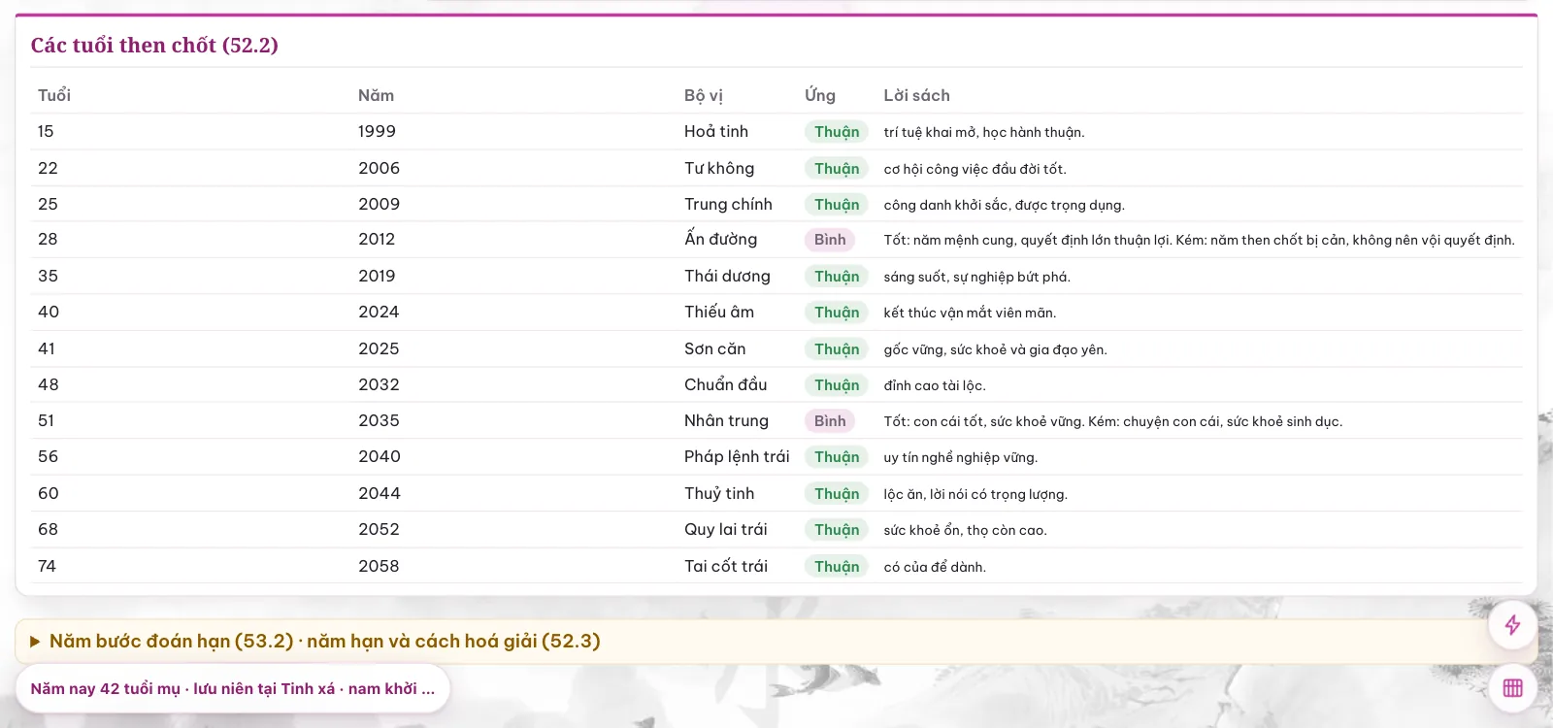Image resolution: width=1553 pixels, height=728 pixels.
Task: Select the Chuẩn đầu row text
Action: [725, 384]
